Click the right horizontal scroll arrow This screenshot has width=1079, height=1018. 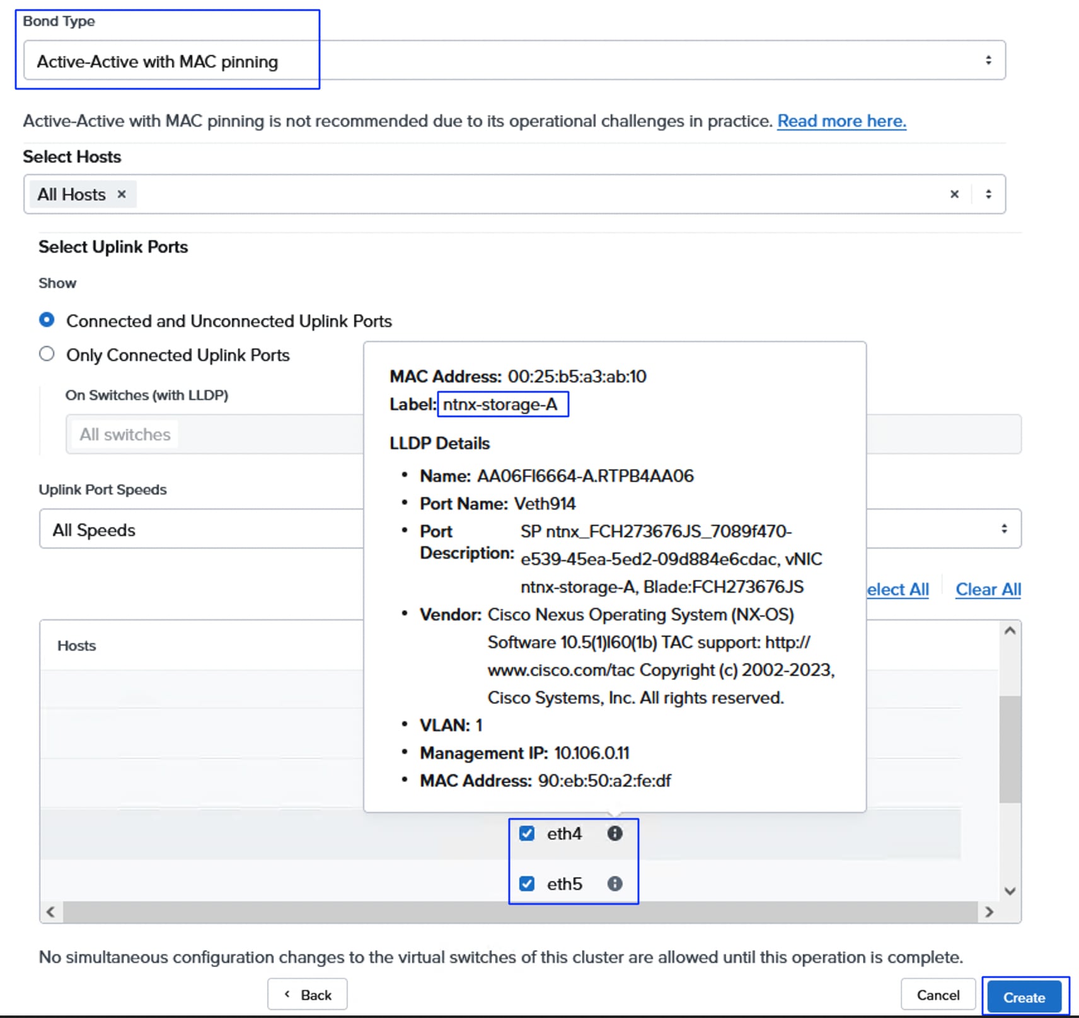coord(990,912)
